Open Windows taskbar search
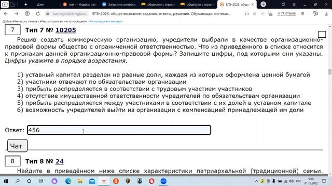Image resolution: width=332 pixels, height=186 pixels. coord(18,181)
